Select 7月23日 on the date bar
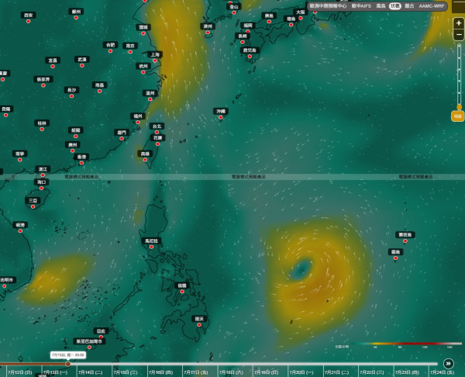Image resolution: width=465 pixels, height=377 pixels. [x=407, y=372]
